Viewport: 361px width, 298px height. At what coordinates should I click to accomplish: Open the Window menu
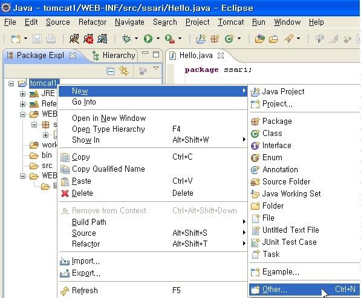tap(287, 22)
